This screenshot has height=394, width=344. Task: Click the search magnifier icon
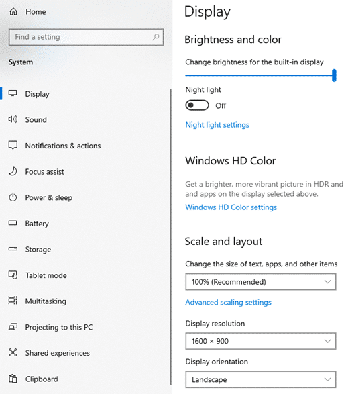156,37
